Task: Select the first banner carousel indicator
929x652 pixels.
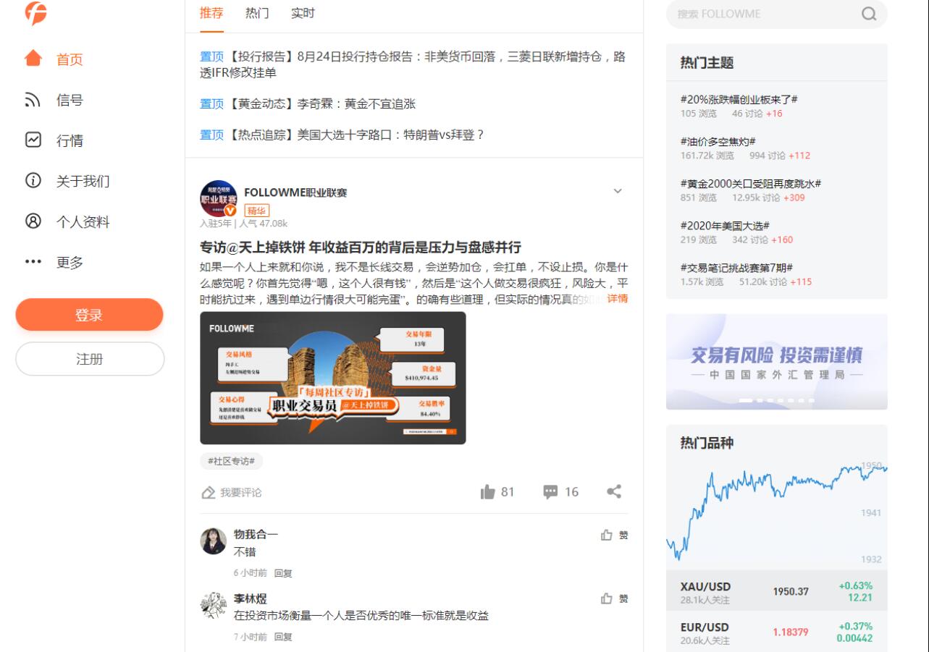Action: [x=744, y=400]
